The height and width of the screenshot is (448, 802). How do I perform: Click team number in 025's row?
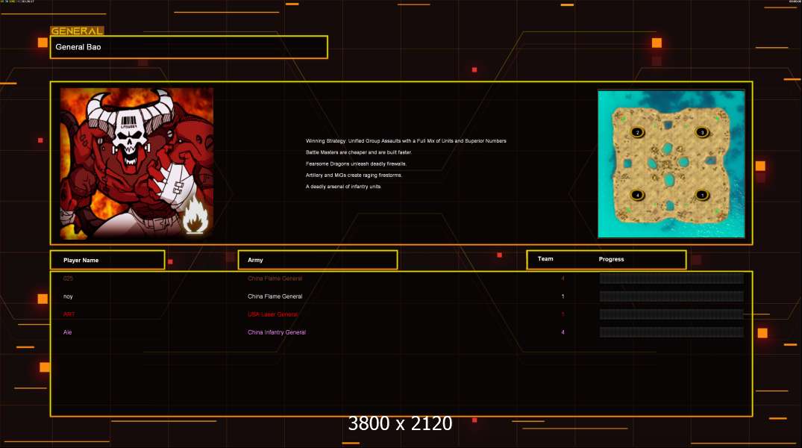point(563,279)
